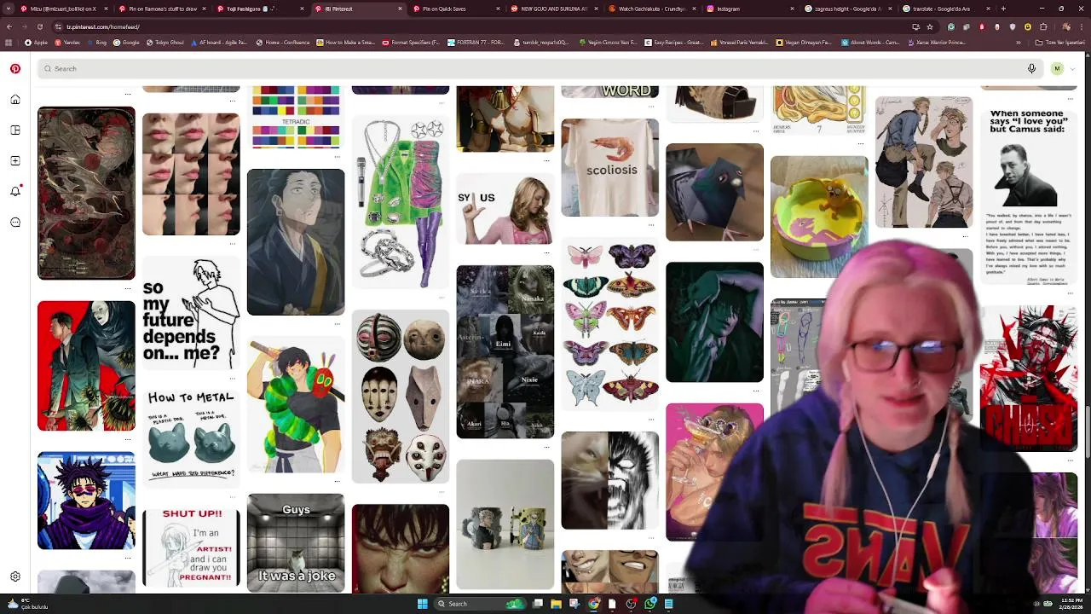The width and height of the screenshot is (1091, 614).
Task: Open a new browser tab
Action: point(1003,9)
